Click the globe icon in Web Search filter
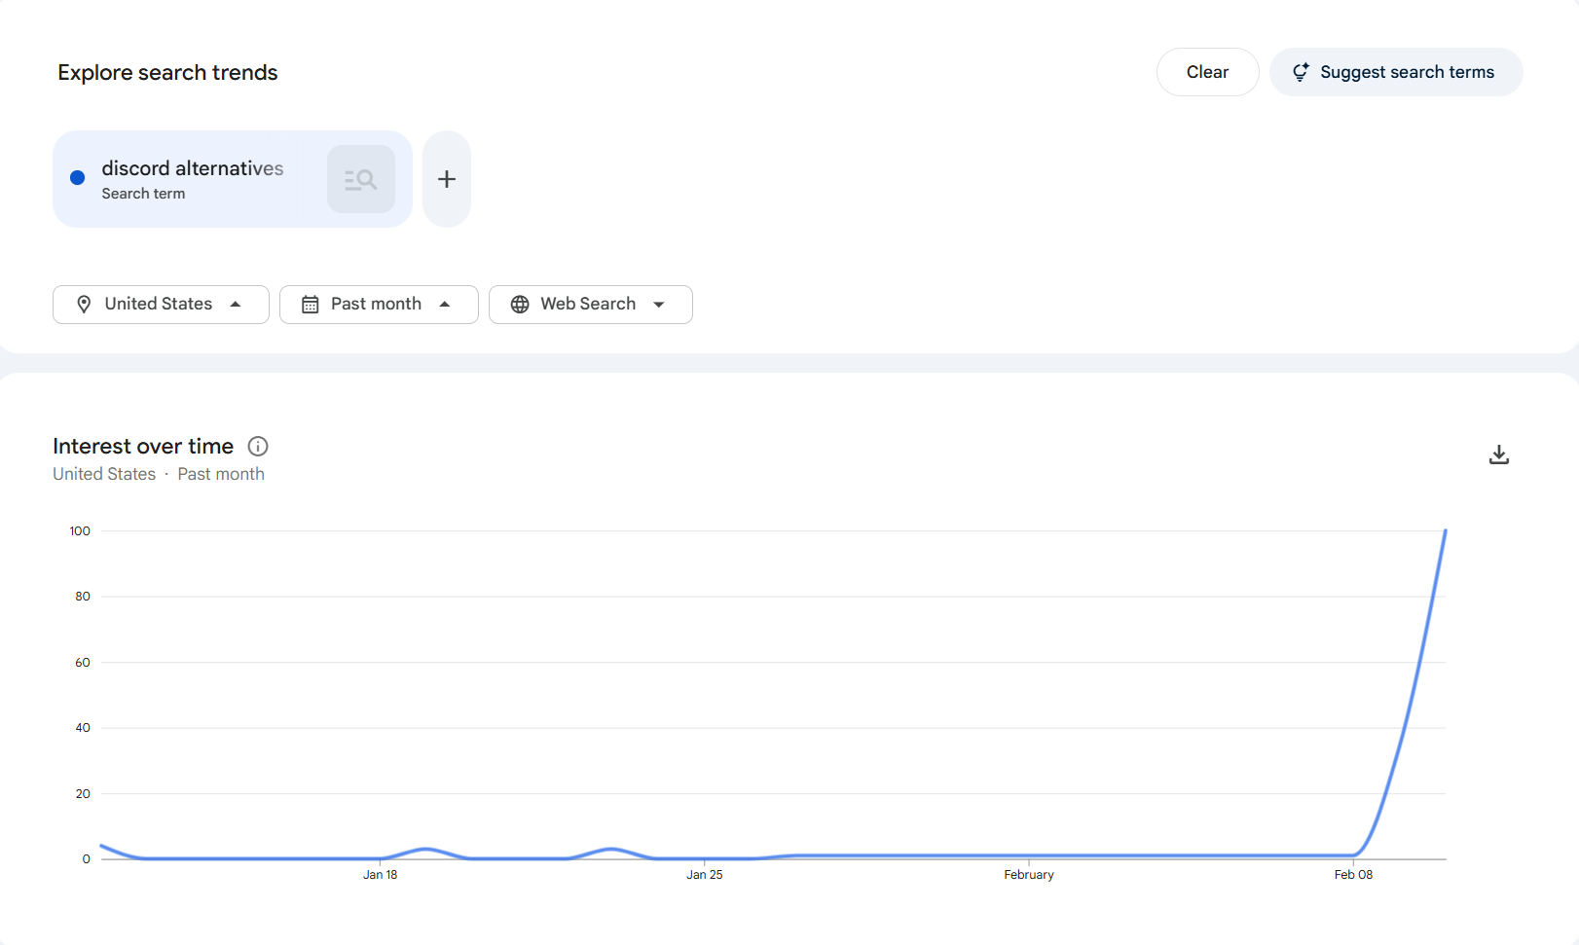Viewport: 1579px width, 945px height. pyautogui.click(x=519, y=304)
